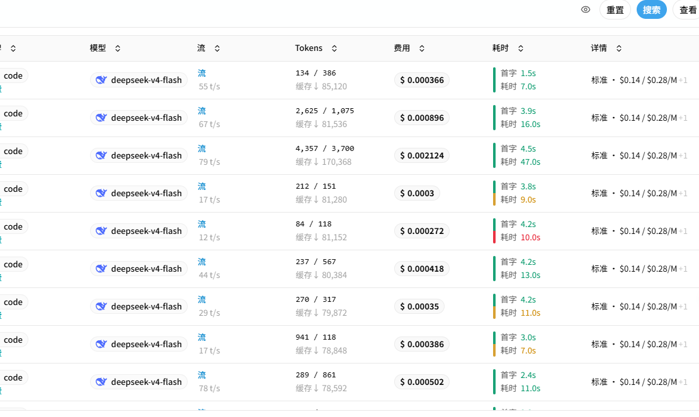
Task: Click the 重置 reset button
Action: tap(615, 10)
